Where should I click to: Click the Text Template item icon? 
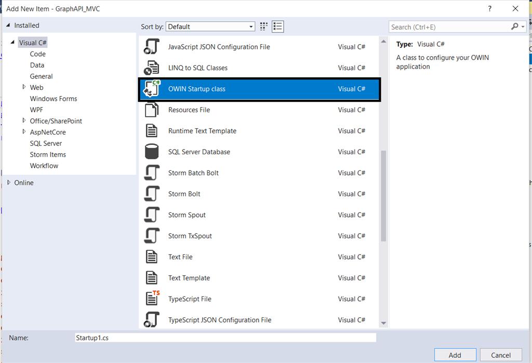click(x=152, y=278)
